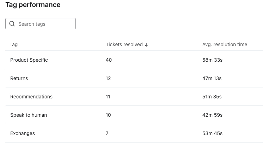
Task: Select the Speak to human tag
Action: click(29, 115)
